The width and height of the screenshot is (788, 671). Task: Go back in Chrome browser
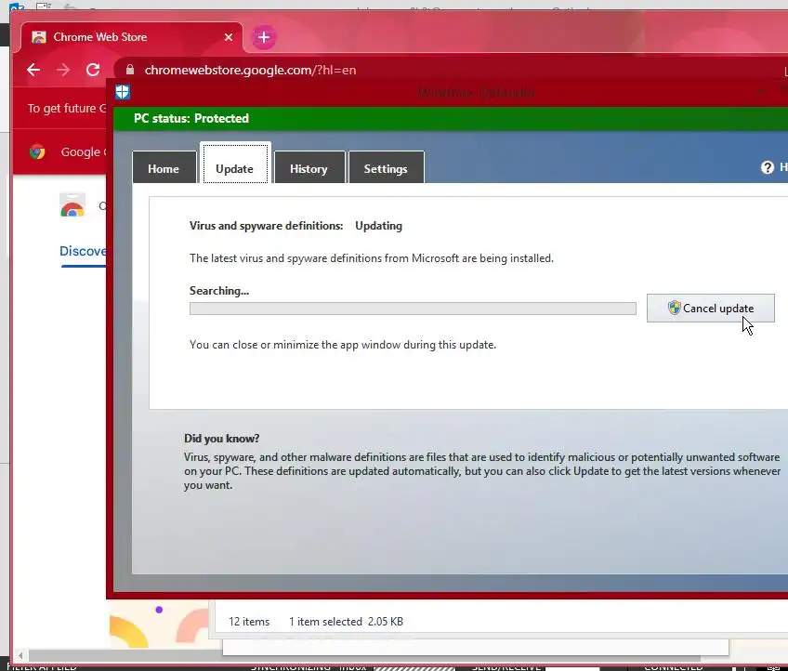tap(33, 70)
